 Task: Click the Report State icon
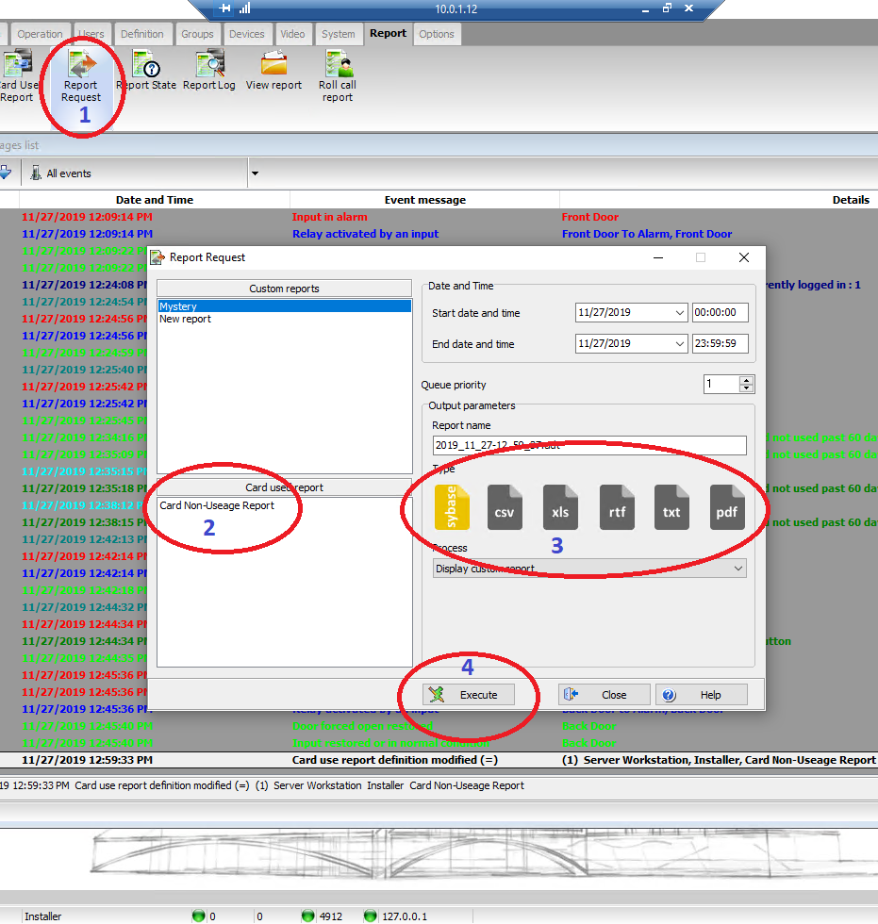[x=146, y=74]
